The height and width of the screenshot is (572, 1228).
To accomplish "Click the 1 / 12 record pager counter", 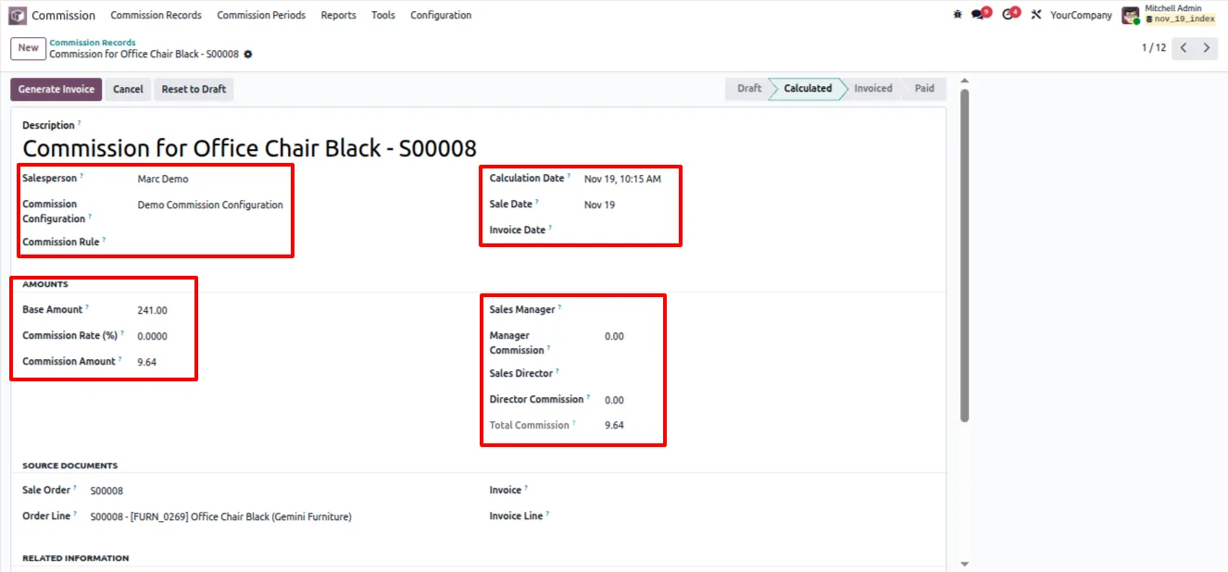I will coord(1154,48).
